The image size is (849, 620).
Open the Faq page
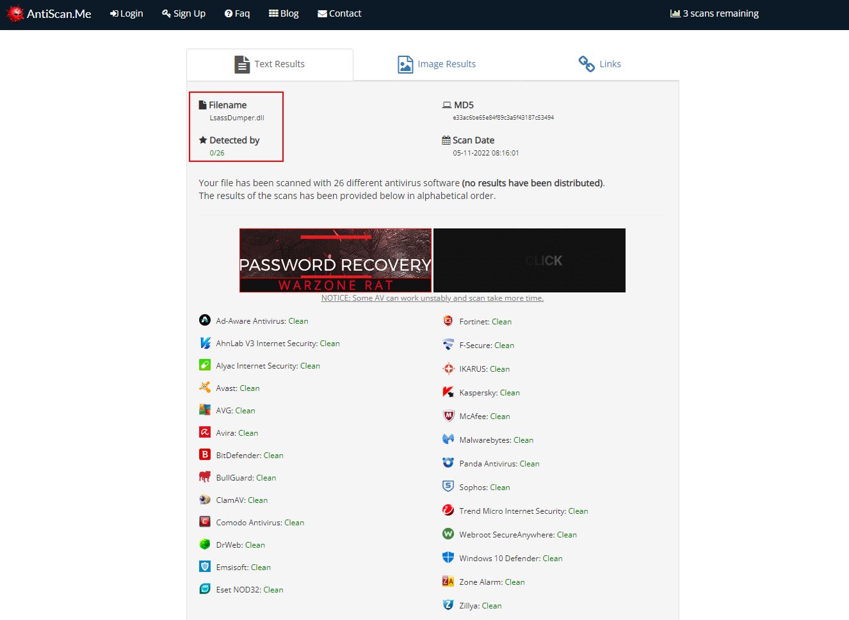tap(237, 13)
